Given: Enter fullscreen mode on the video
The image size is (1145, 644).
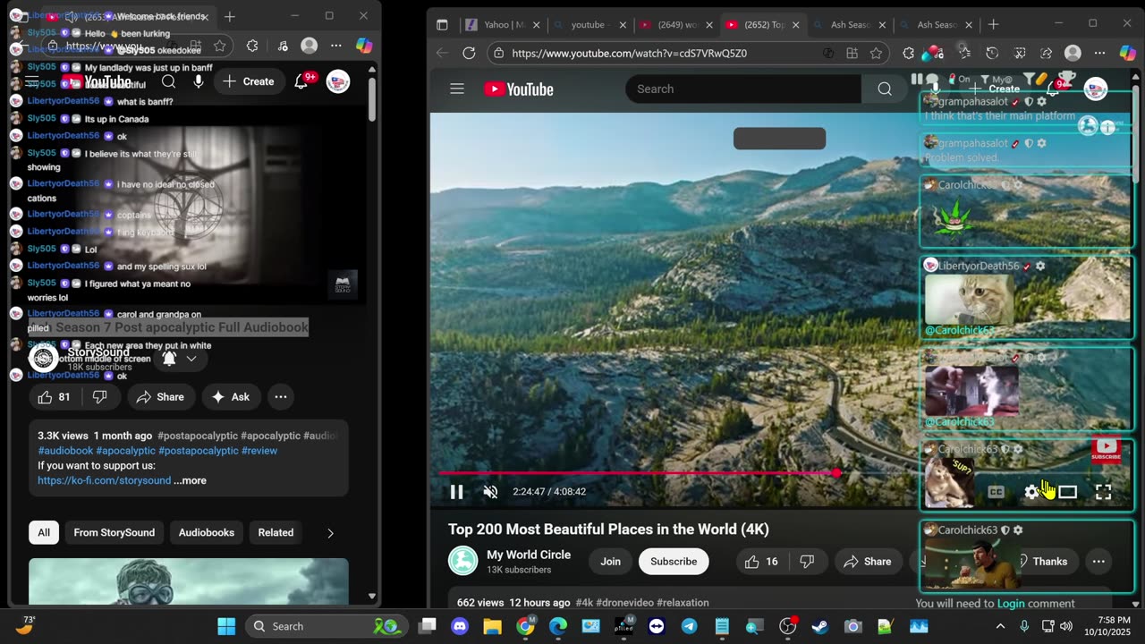Looking at the screenshot, I should pyautogui.click(x=1103, y=492).
